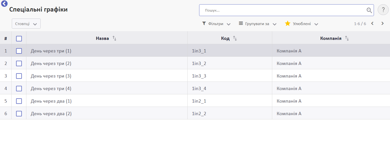Image resolution: width=390 pixels, height=146 pixels.
Task: Go to next page arrow
Action: [382, 24]
